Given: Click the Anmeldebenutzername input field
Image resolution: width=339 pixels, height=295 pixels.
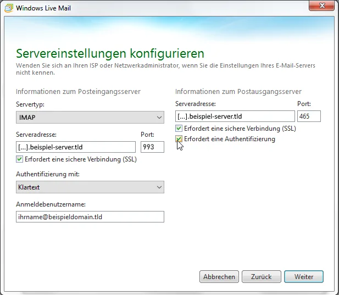Looking at the screenshot, I should click(90, 217).
